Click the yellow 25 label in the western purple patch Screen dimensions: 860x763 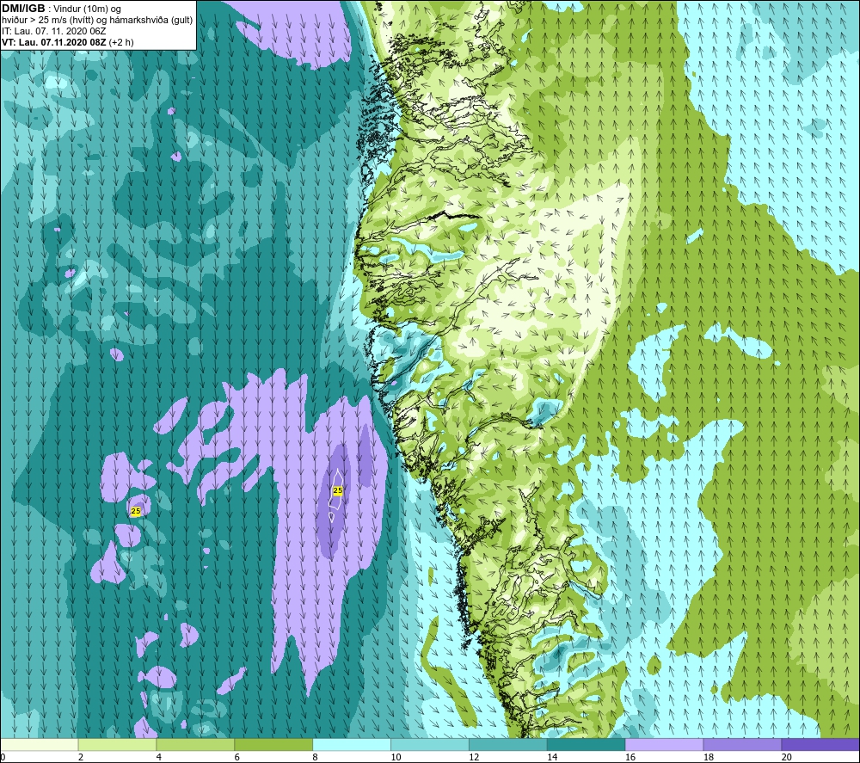click(x=136, y=511)
